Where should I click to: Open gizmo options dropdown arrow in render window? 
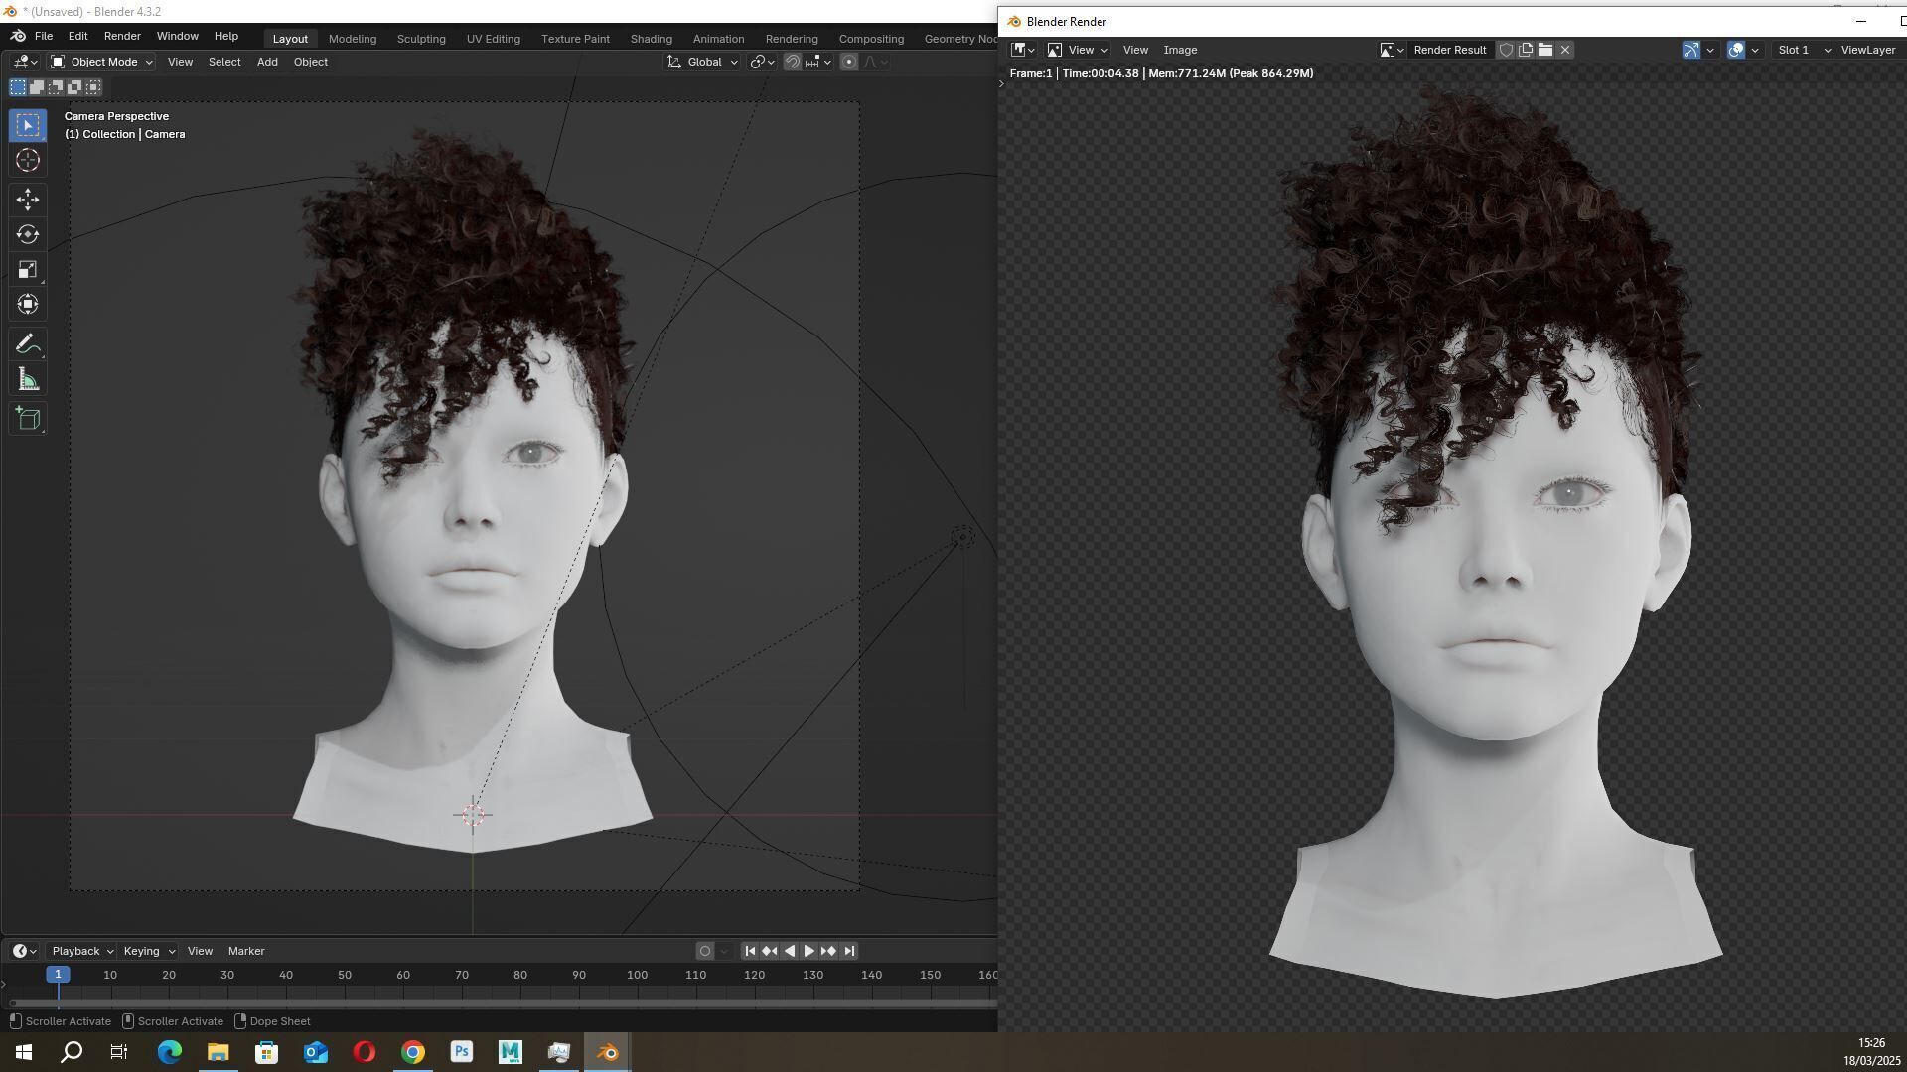[1710, 50]
